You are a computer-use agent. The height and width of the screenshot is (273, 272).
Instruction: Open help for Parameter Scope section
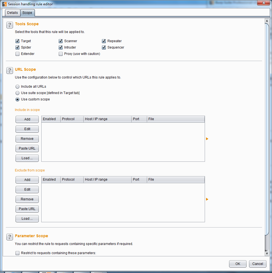[x=10, y=237]
